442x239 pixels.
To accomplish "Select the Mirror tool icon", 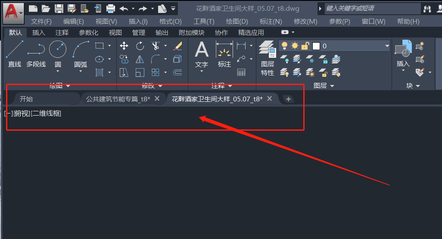I will tap(140, 60).
